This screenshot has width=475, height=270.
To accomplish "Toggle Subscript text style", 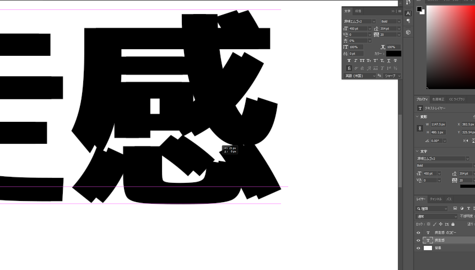I will [x=382, y=60].
